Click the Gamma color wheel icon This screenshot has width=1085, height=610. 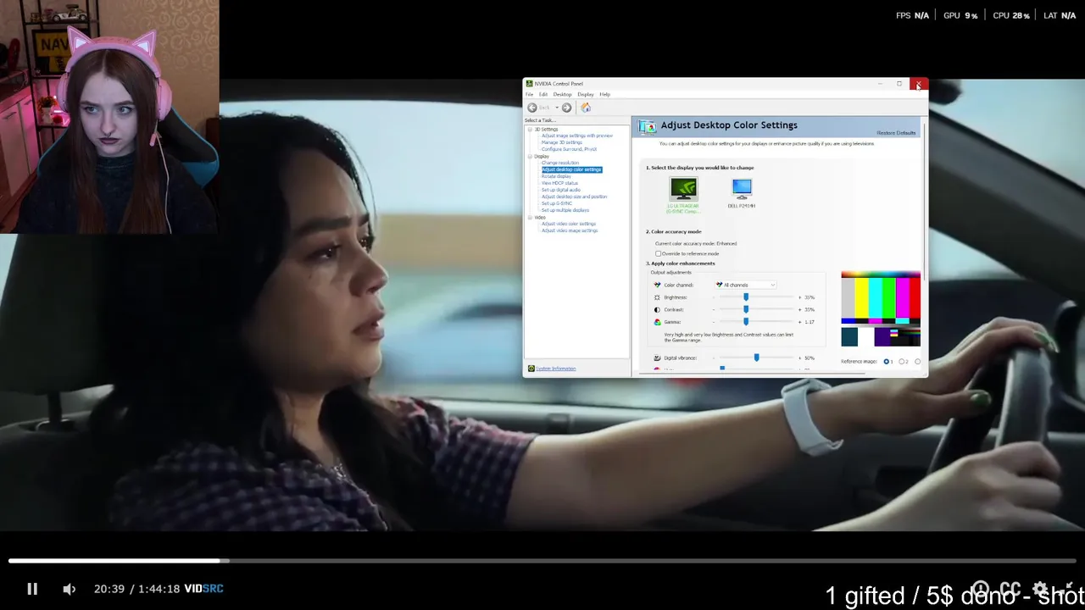[x=657, y=322]
